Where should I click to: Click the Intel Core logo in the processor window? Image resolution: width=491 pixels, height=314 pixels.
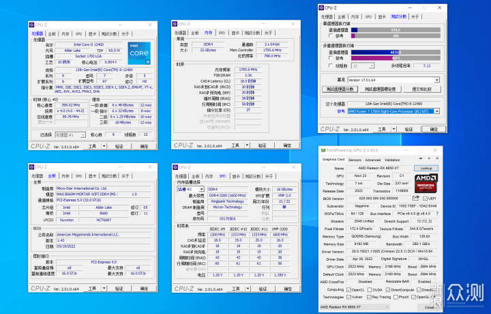pyautogui.click(x=139, y=53)
